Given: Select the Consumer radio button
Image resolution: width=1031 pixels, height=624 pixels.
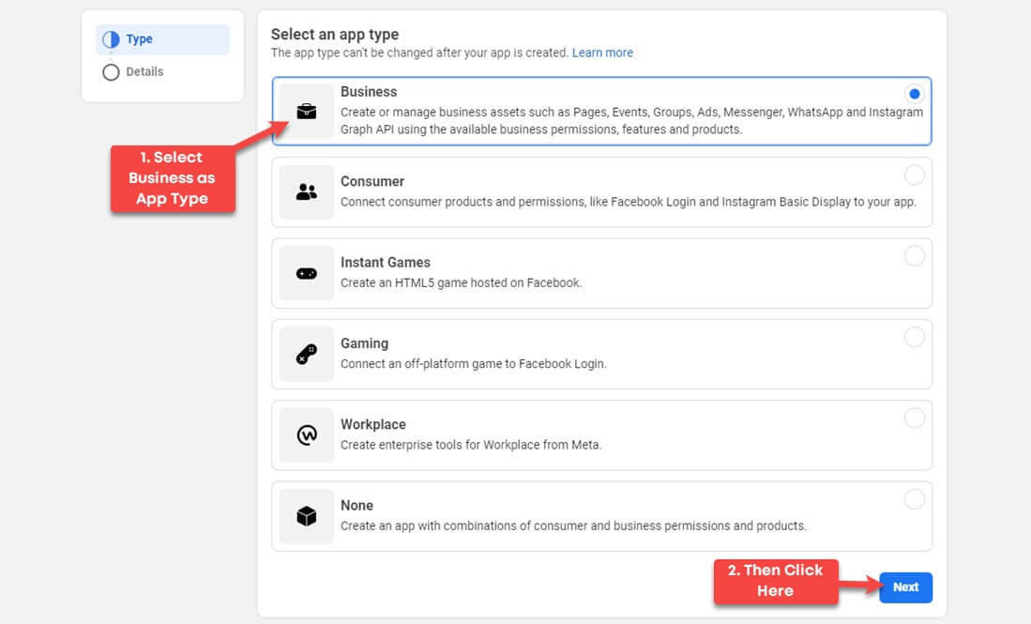Looking at the screenshot, I should click(x=914, y=175).
